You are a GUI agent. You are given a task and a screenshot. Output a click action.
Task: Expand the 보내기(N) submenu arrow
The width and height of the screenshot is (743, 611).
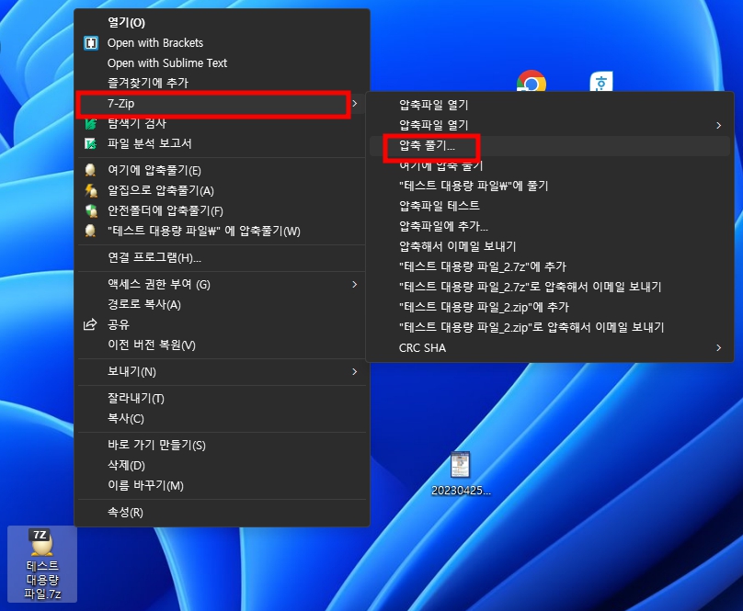coord(354,372)
